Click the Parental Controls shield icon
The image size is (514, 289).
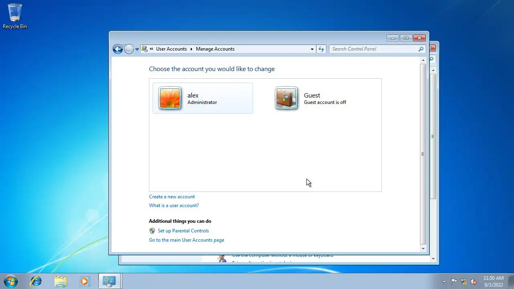pyautogui.click(x=152, y=231)
